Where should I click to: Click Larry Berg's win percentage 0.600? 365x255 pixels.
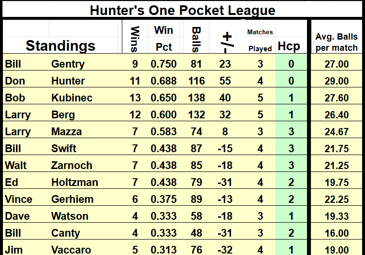(x=163, y=114)
